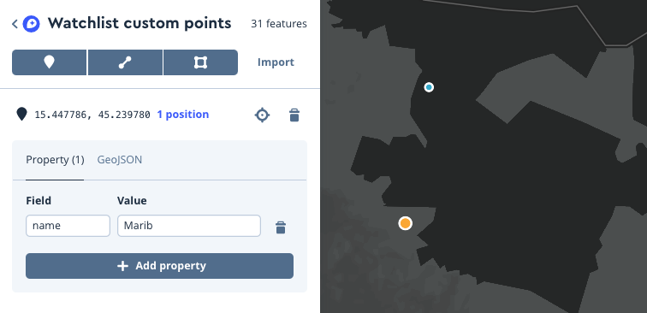Click the Value input containing Marib
647x313 pixels.
coord(189,226)
